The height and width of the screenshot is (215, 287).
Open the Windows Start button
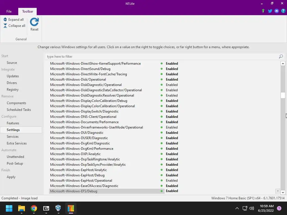click(9, 208)
